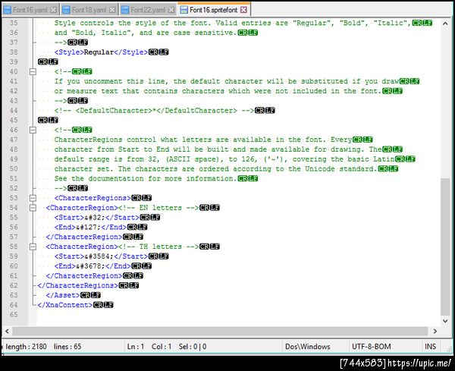455x371 pixels.
Task: Collapse the CharacterRegions fold at line 53
Action: pyautogui.click(x=33, y=198)
